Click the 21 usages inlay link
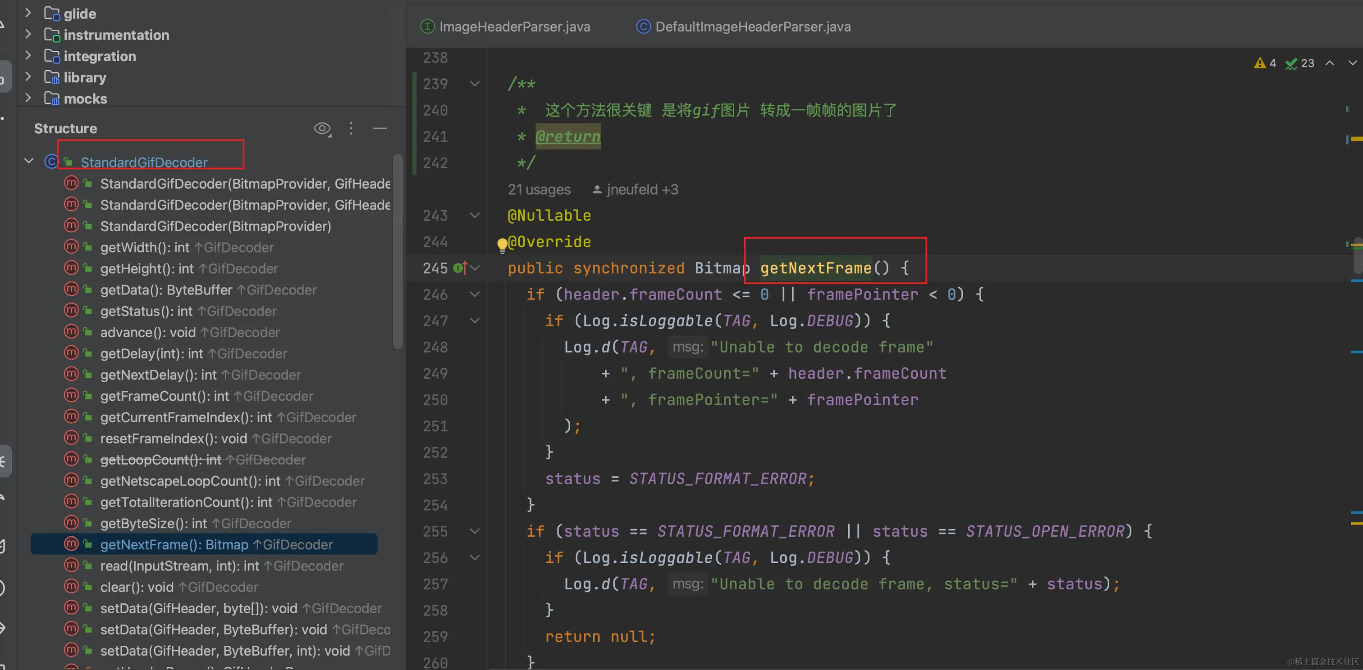The width and height of the screenshot is (1363, 670). 539,190
